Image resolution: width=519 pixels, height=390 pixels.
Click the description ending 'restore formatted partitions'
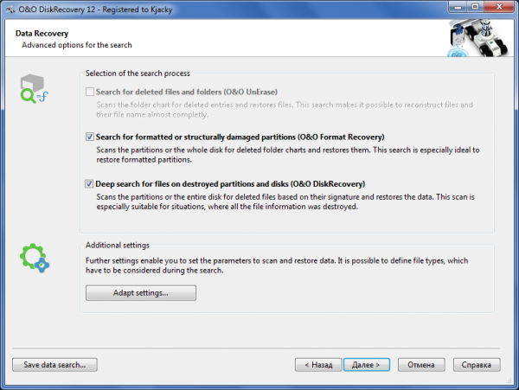pyautogui.click(x=288, y=155)
